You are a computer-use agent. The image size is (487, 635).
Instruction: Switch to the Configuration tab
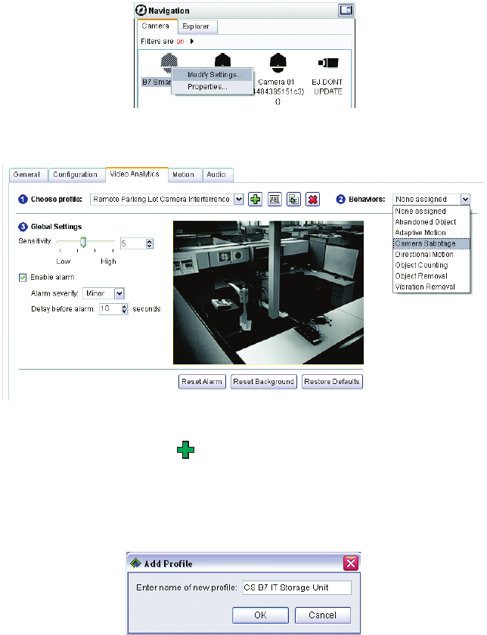click(x=76, y=175)
